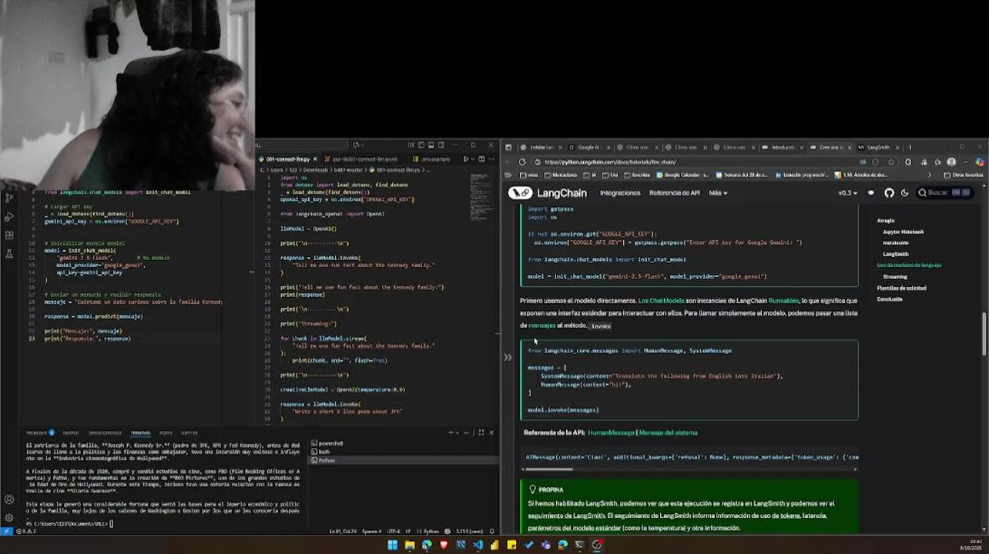989x554 pixels.
Task: Close the terminal panel
Action: point(491,432)
